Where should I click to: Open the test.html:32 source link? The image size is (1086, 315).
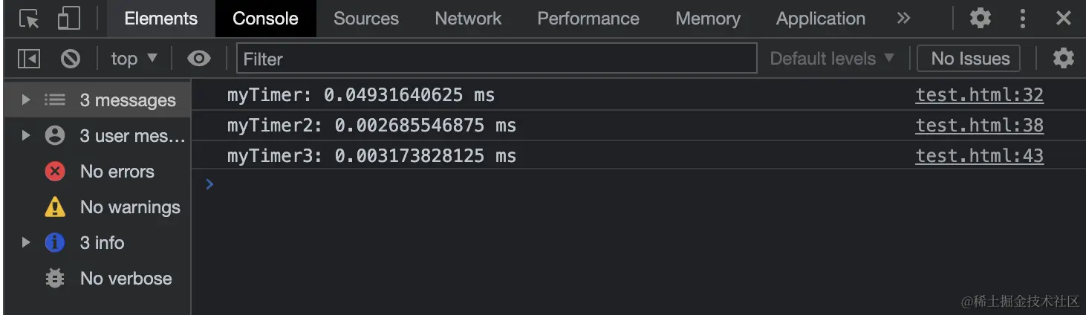click(x=979, y=95)
